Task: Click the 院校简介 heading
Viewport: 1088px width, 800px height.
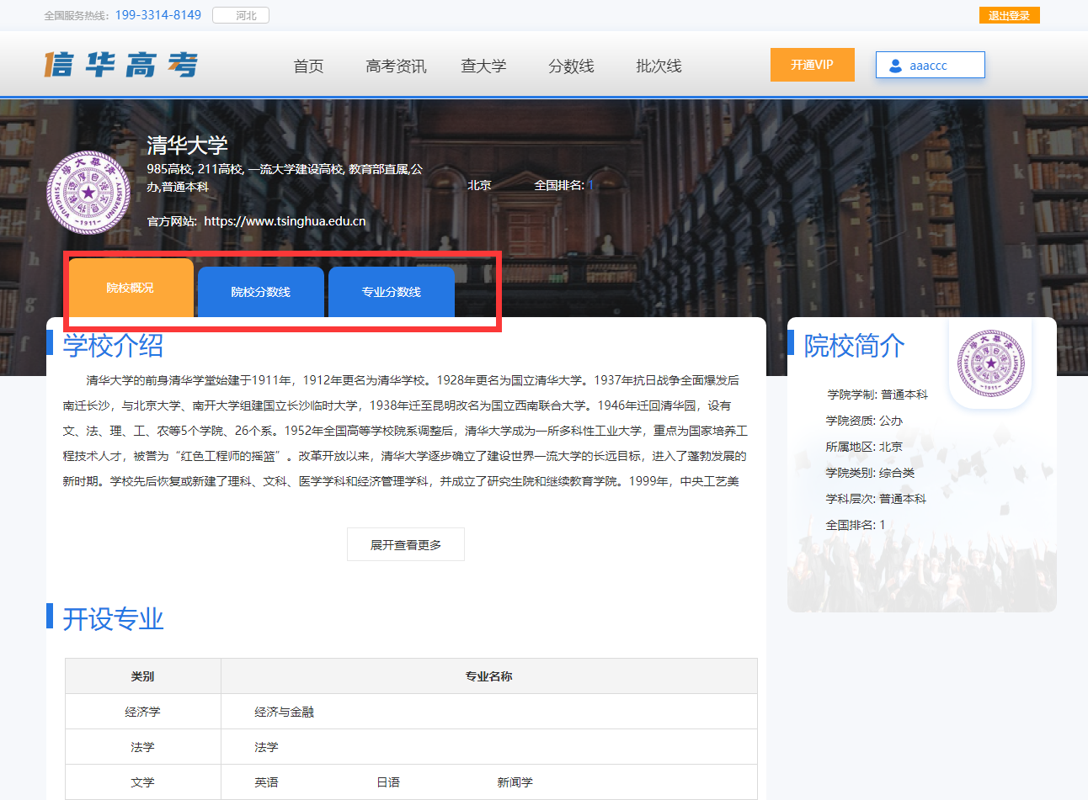Action: (x=854, y=345)
